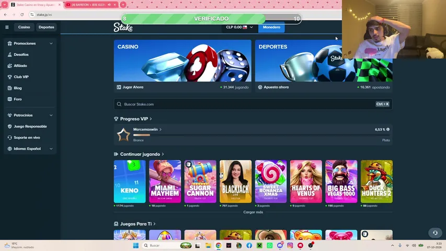
Task: Click the browser back arrow
Action: (5, 15)
